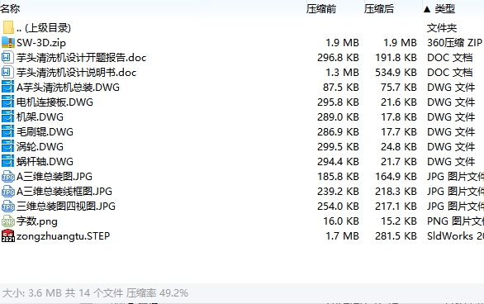
Task: Click the JPG icon of 三维总装图四视图.JPG
Action: [x=8, y=206]
